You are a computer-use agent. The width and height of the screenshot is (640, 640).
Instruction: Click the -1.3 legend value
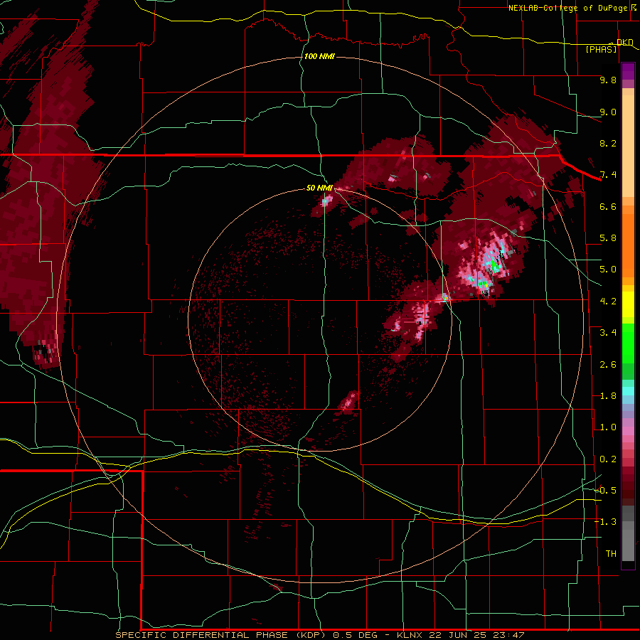[x=606, y=522]
